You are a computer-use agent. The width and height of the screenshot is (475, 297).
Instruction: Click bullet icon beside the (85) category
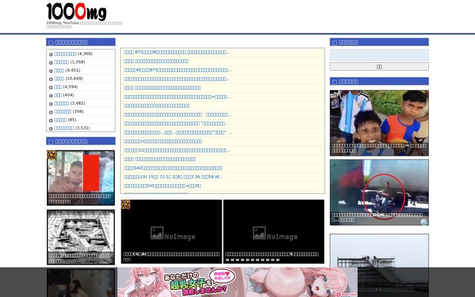[51, 120]
